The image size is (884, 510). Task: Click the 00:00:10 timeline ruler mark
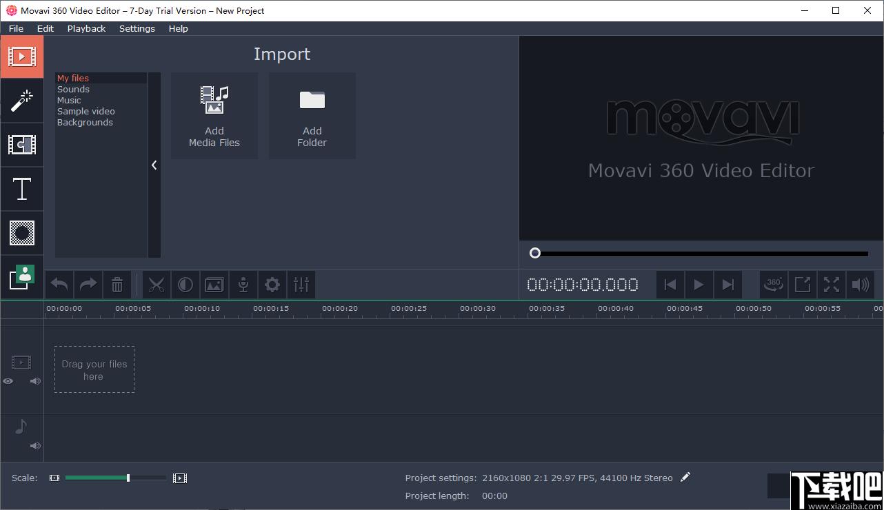click(202, 309)
